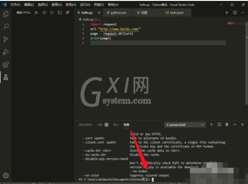Image resolution: width=248 pixels, height=184 pixels.
Task: Open the View menu
Action: tap(57, 5)
